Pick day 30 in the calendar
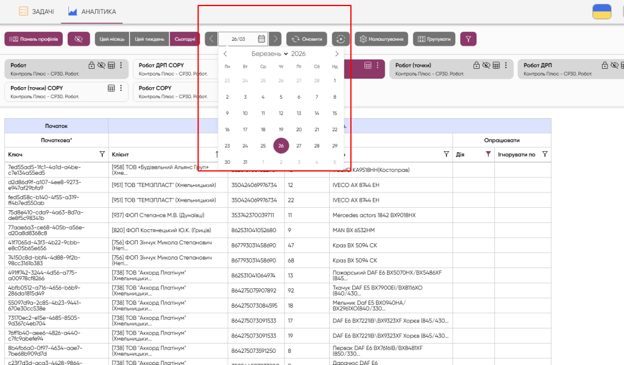This screenshot has width=624, height=365. 227,162
